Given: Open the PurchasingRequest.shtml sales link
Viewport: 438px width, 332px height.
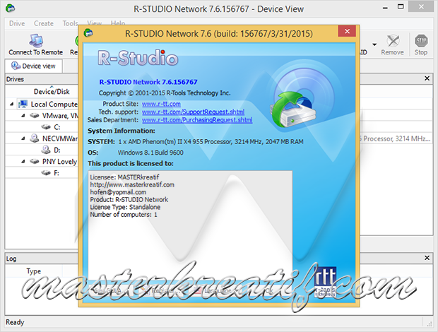Looking at the screenshot, I should click(197, 120).
